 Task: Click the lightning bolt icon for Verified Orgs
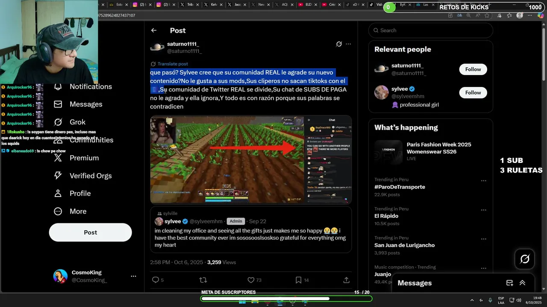[58, 176]
